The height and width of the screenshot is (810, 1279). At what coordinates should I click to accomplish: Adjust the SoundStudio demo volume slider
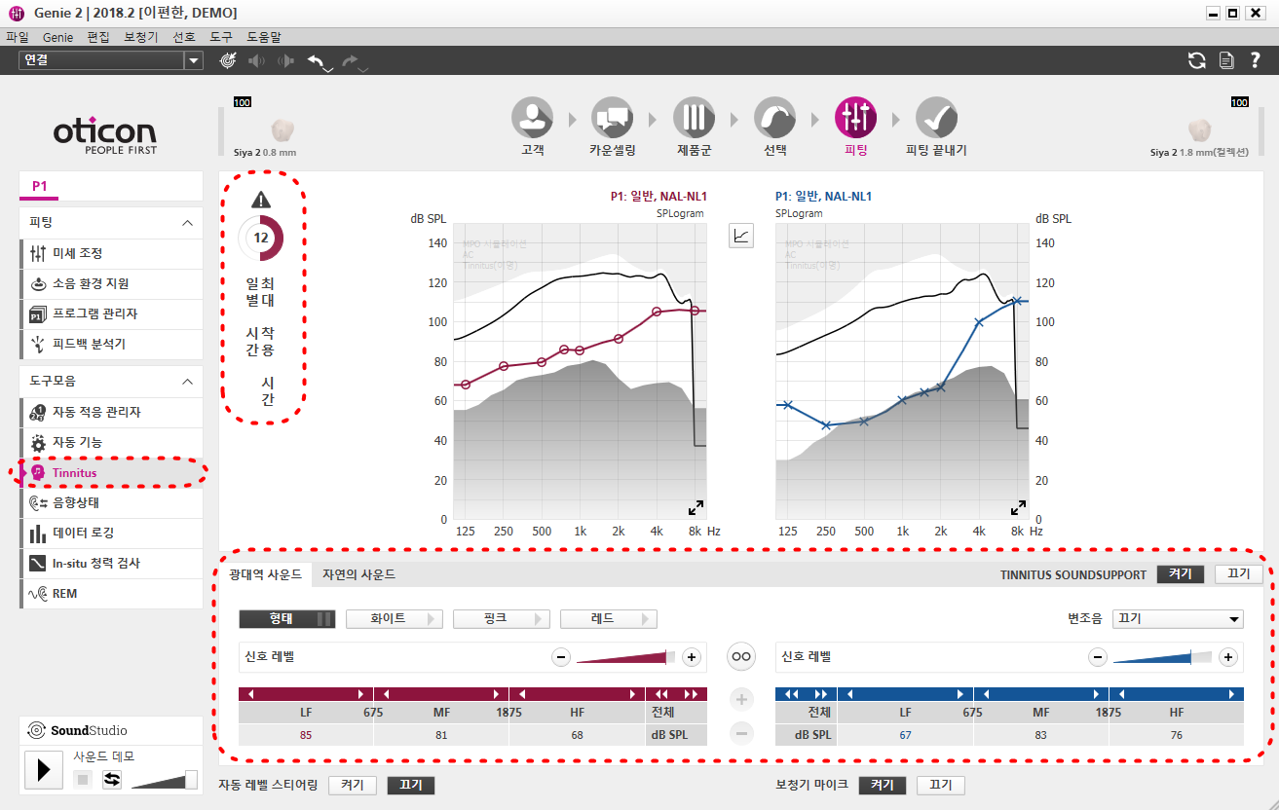165,779
